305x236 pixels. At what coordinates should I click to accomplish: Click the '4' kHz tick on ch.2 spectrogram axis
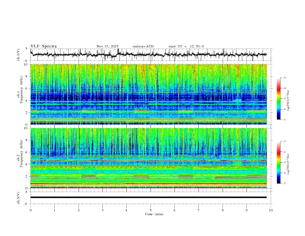(x=27, y=164)
